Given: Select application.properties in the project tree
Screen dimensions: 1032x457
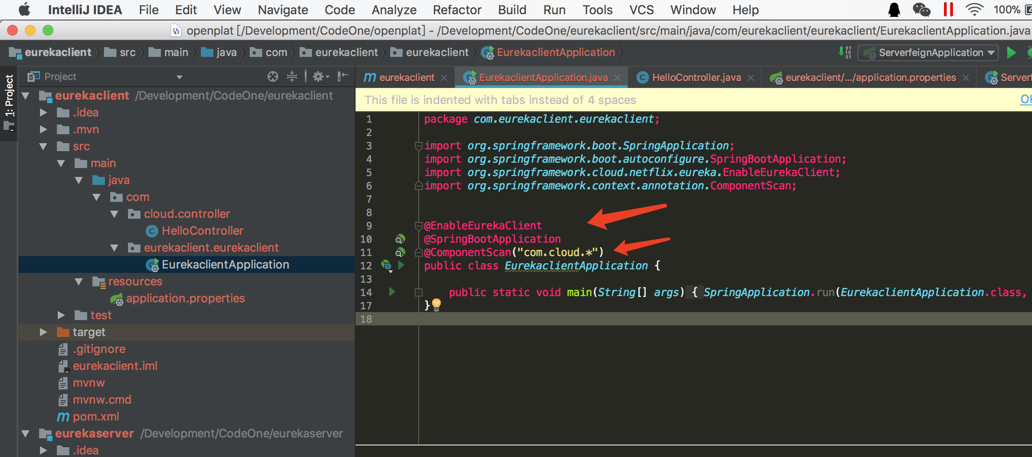Looking at the screenshot, I should 185,298.
